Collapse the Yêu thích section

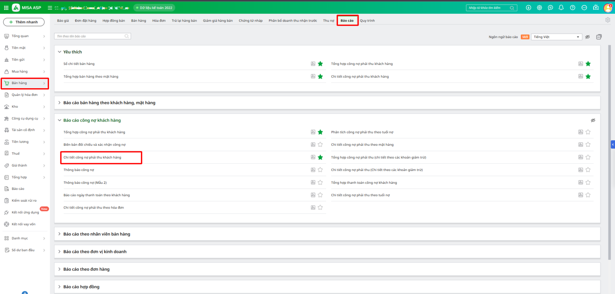(60, 52)
